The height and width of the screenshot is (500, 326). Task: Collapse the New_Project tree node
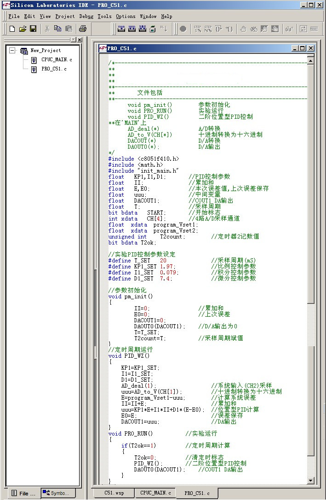(x=11, y=51)
